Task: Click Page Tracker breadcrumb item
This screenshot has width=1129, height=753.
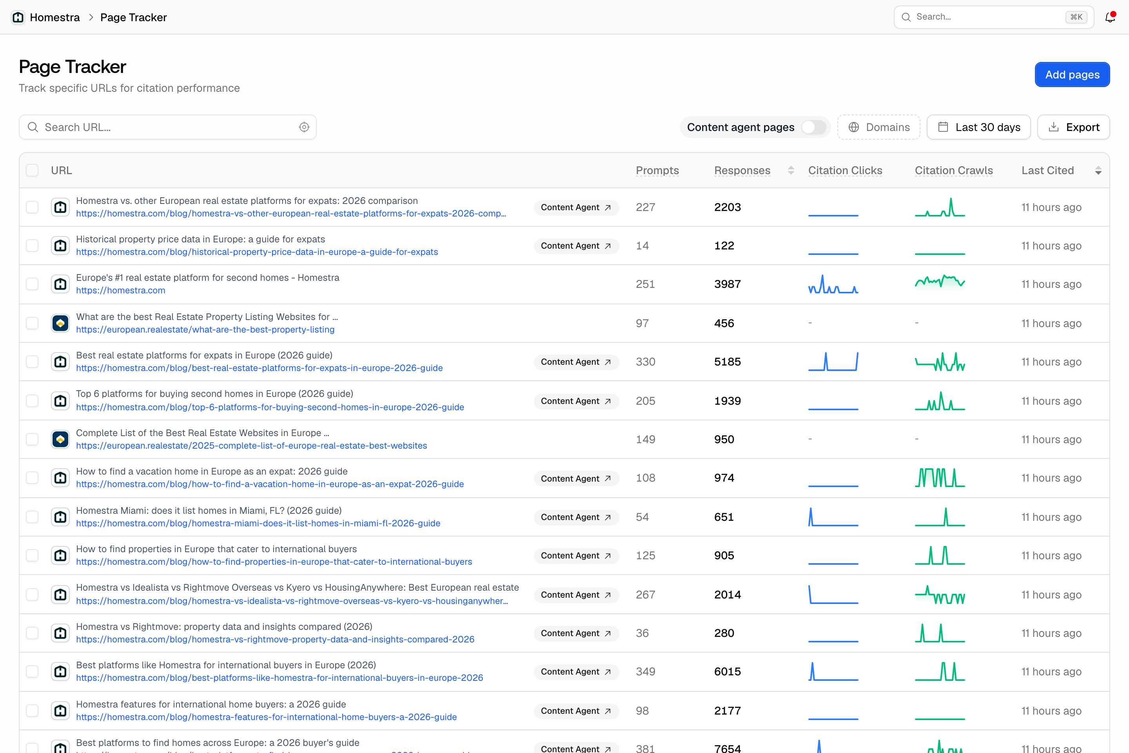Action: click(133, 17)
